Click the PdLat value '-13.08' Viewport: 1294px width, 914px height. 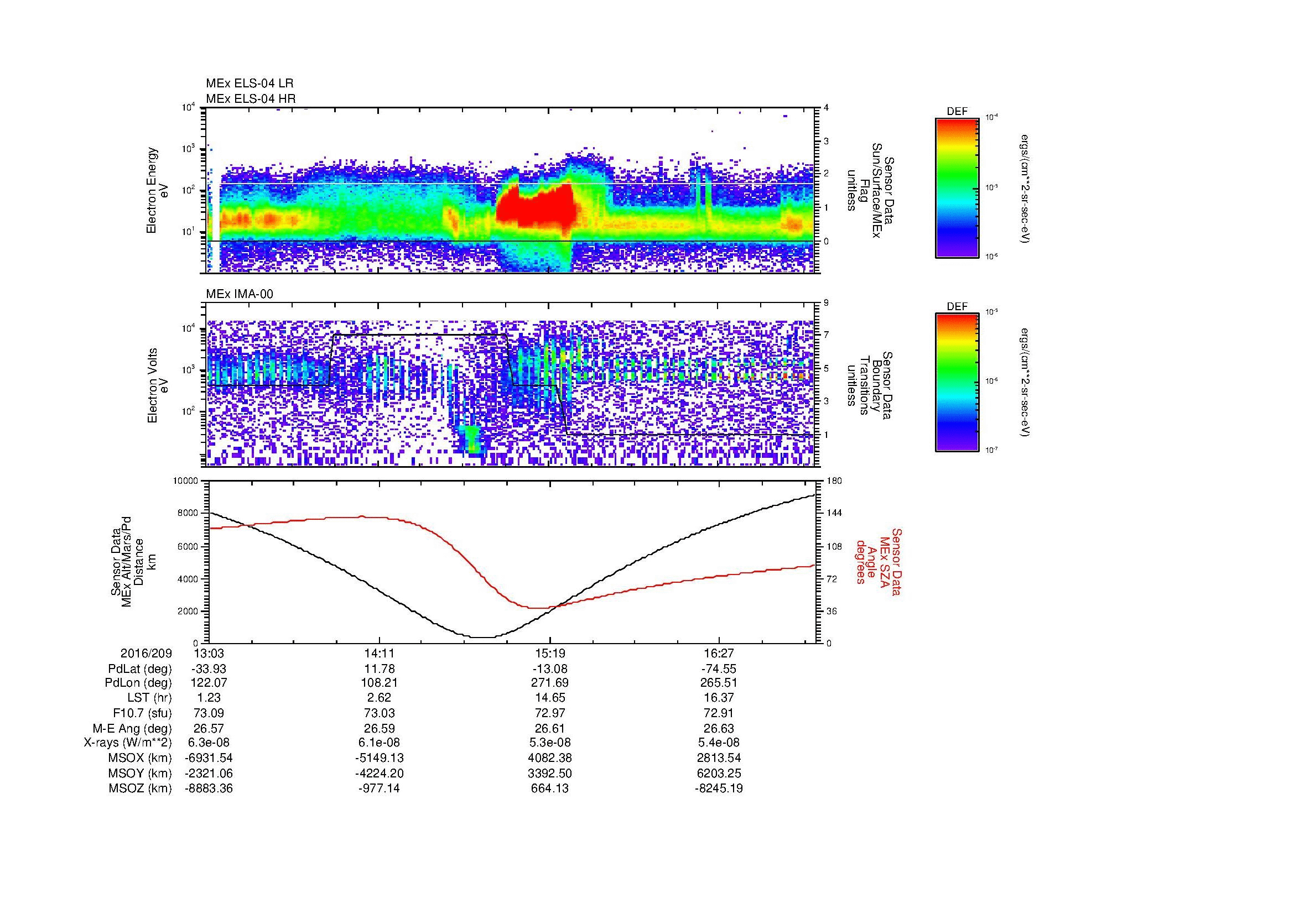pyautogui.click(x=549, y=669)
